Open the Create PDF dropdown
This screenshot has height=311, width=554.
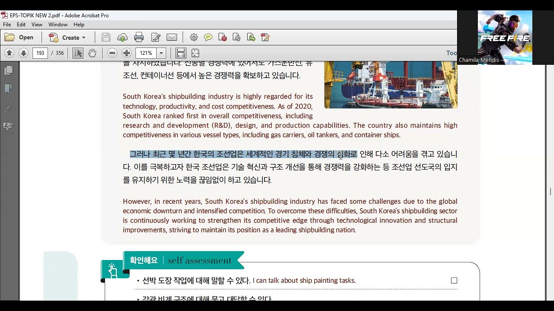tap(67, 38)
